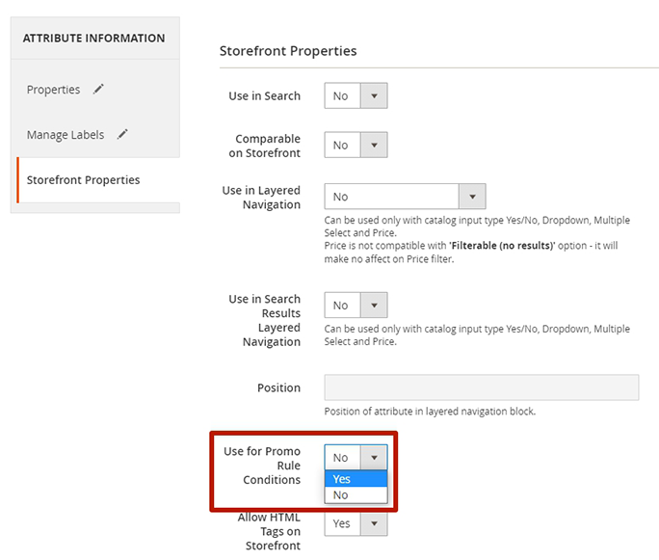This screenshot has width=659, height=560.
Task: Open the Allow HTML Tags on Storefront dropdown
Action: click(x=356, y=523)
